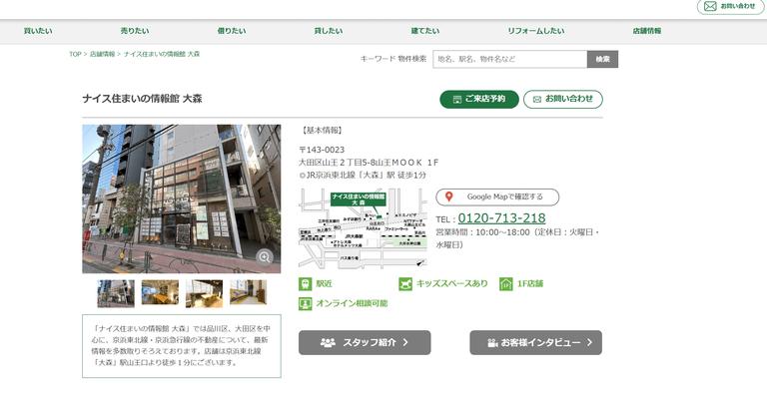Focus the keyword property search field

(509, 59)
